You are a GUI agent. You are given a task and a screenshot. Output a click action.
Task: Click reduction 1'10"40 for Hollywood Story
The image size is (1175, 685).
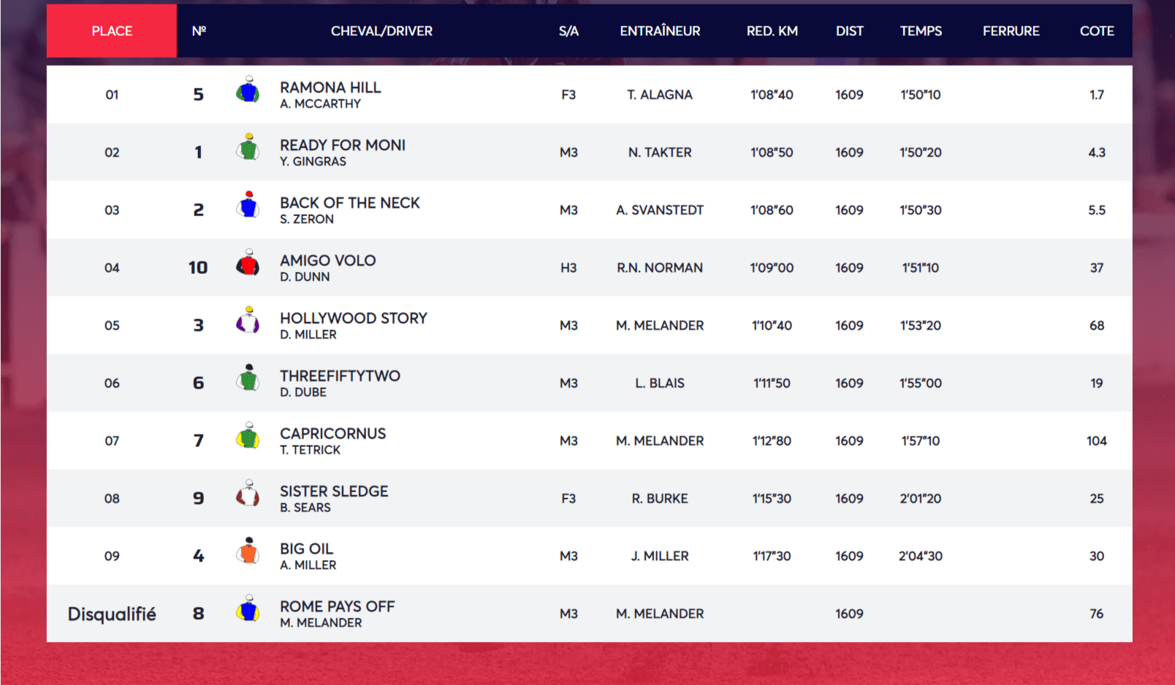(x=772, y=325)
